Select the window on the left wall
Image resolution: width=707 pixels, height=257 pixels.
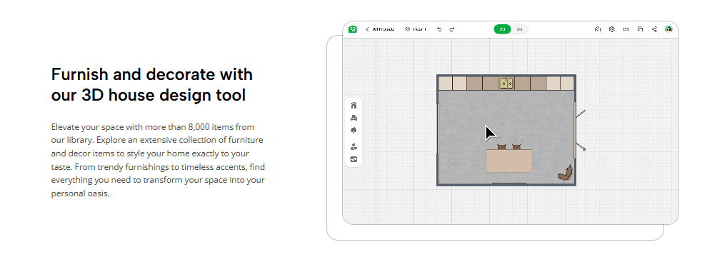[x=438, y=128]
